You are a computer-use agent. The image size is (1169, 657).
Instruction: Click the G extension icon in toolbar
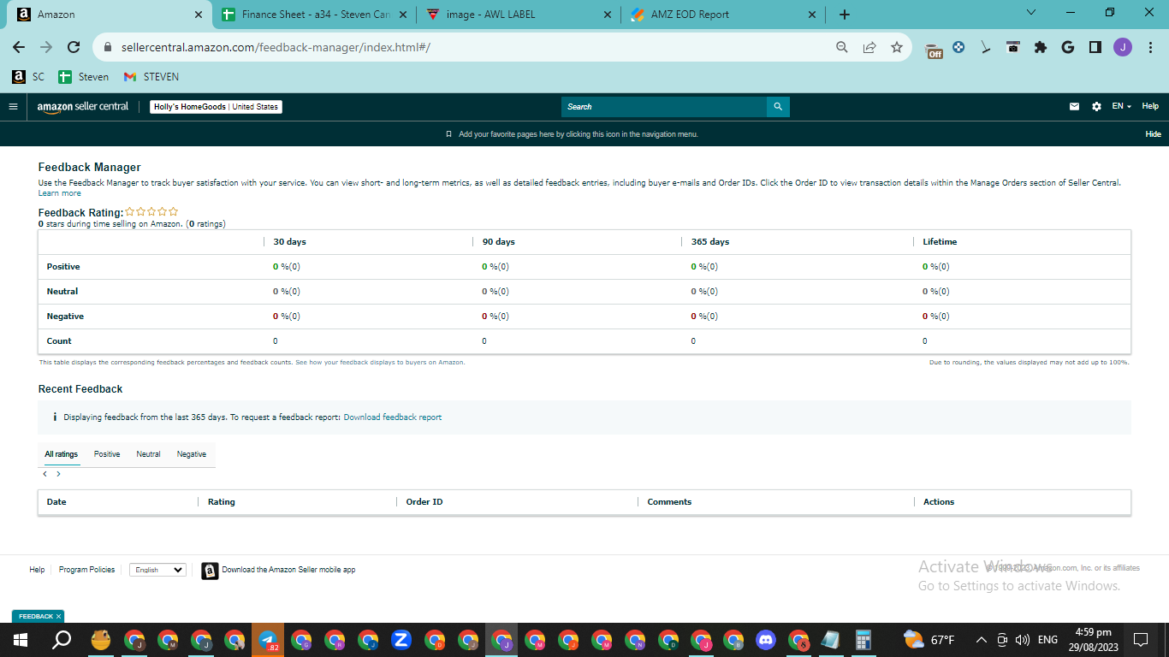click(x=1068, y=48)
